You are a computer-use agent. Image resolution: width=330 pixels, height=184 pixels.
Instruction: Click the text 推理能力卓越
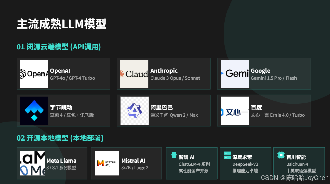[245, 171]
